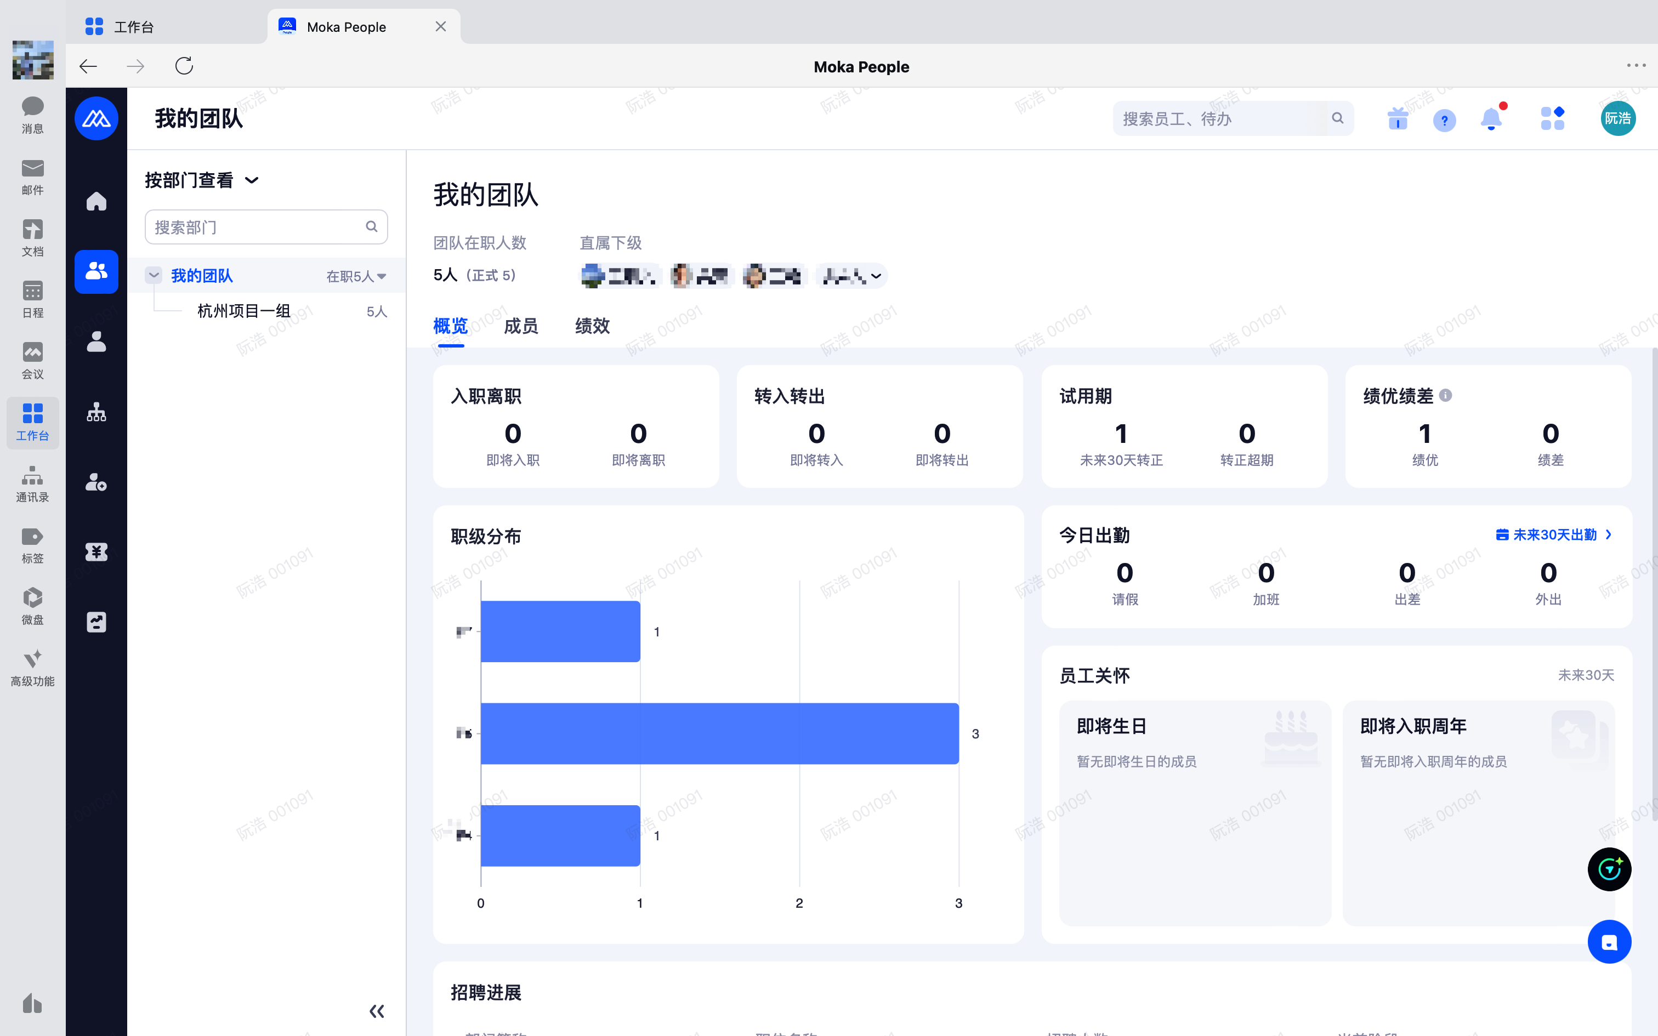Click the 绩优绩差 info icon
Image resolution: width=1658 pixels, height=1036 pixels.
coord(1446,395)
